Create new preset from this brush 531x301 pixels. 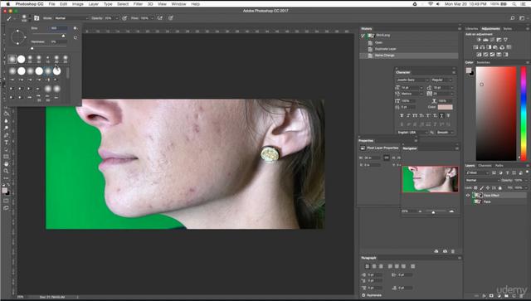pos(76,37)
